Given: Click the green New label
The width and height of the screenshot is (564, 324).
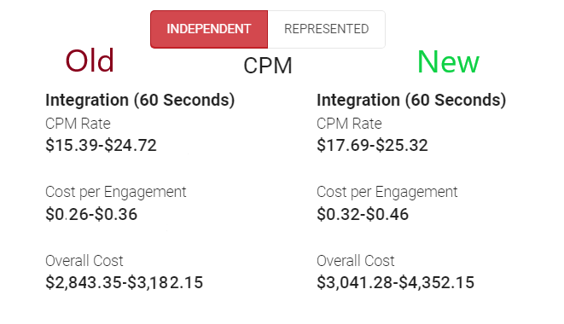Looking at the screenshot, I should (448, 62).
